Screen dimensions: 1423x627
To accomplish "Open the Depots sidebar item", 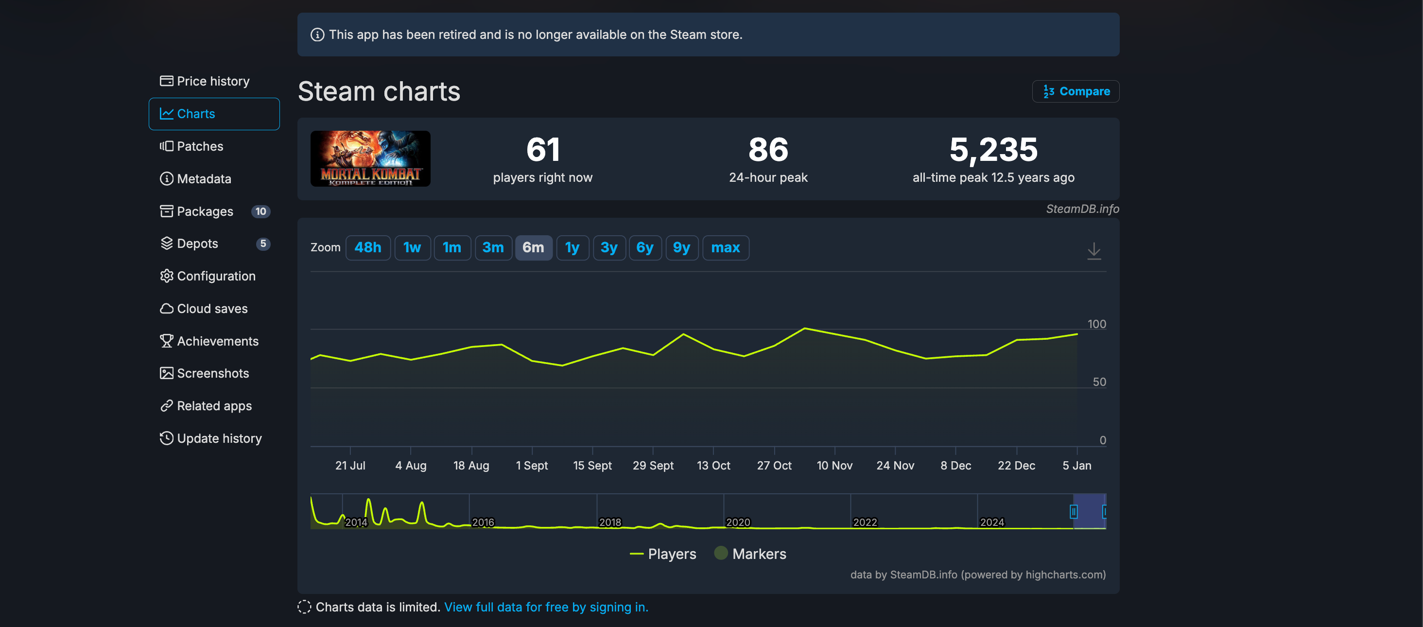I will tap(197, 244).
